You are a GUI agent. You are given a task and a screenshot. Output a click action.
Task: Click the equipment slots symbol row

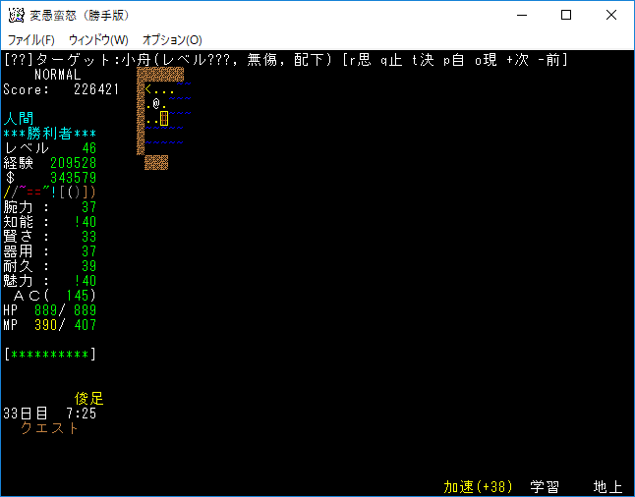tap(49, 193)
